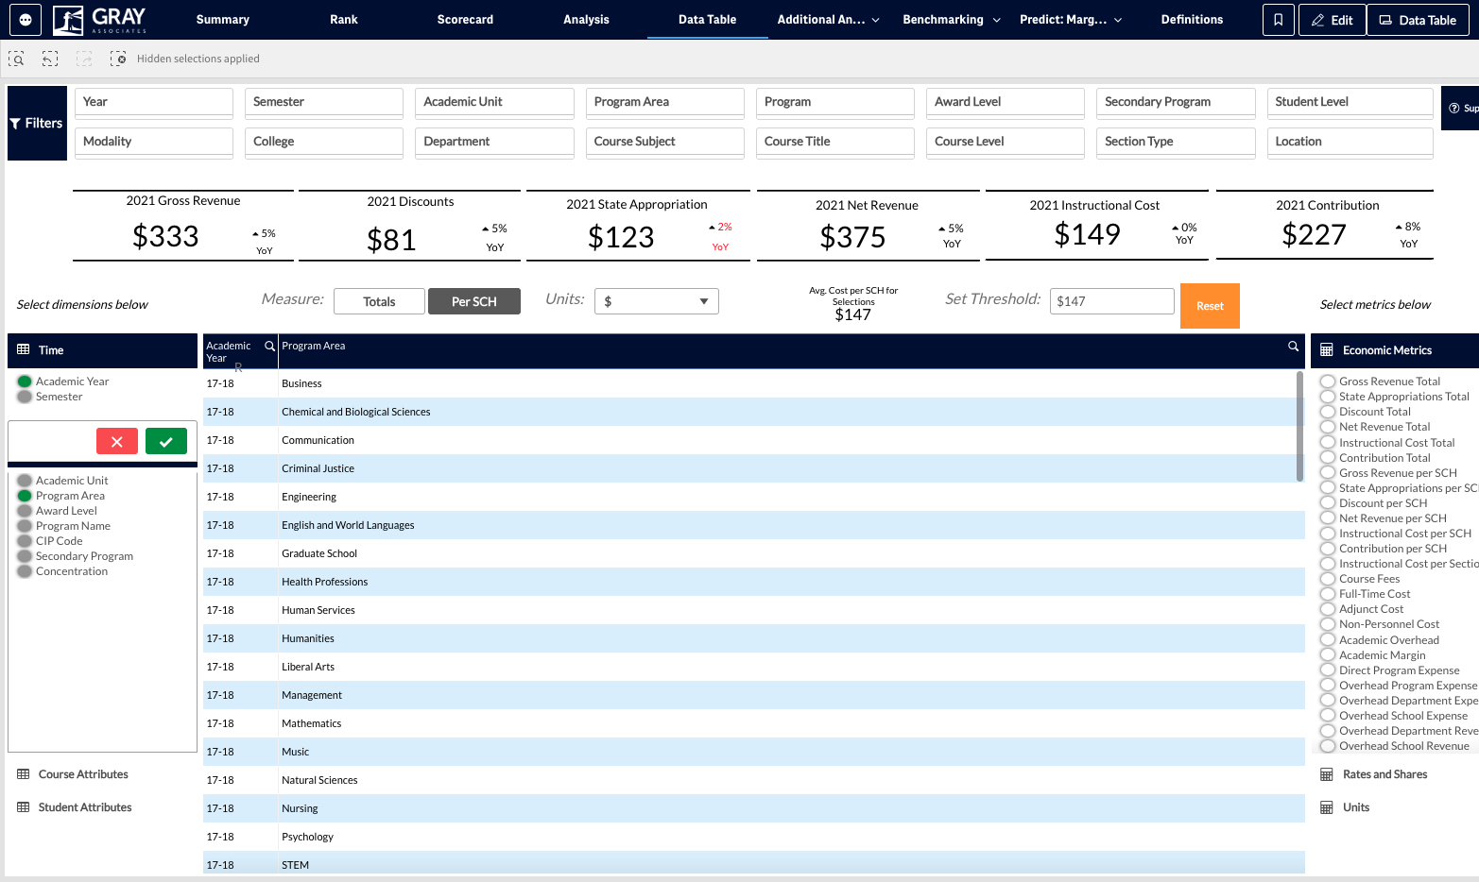1479x882 pixels.
Task: Click the data table vertical scrollbar
Action: tap(1299, 426)
